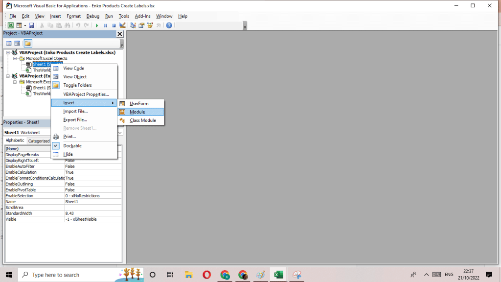This screenshot has width=501, height=282.
Task: Click the Redo arrow icon
Action: pyautogui.click(x=86, y=25)
